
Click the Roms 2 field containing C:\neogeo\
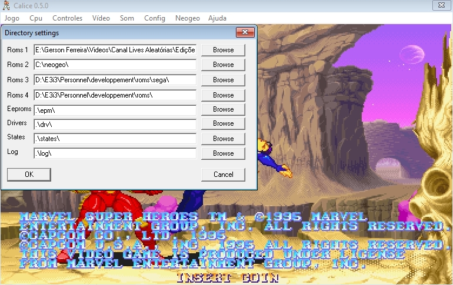(x=115, y=65)
